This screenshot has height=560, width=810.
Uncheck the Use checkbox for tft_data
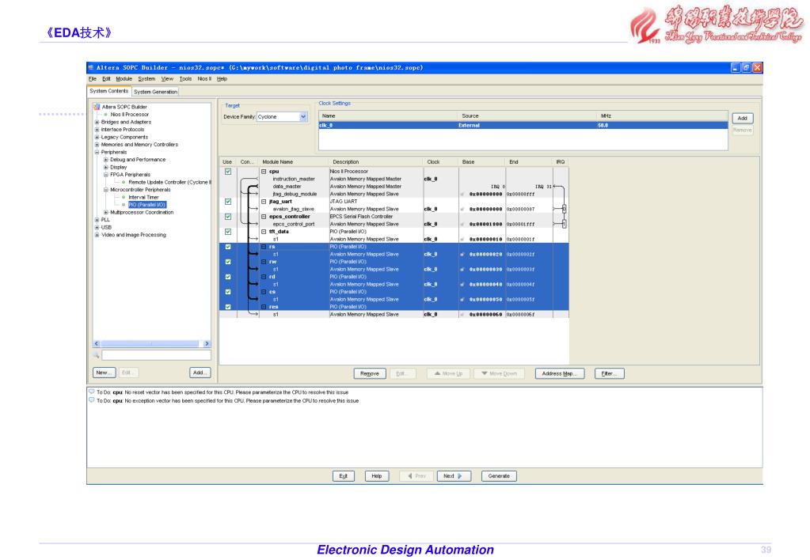[228, 232]
